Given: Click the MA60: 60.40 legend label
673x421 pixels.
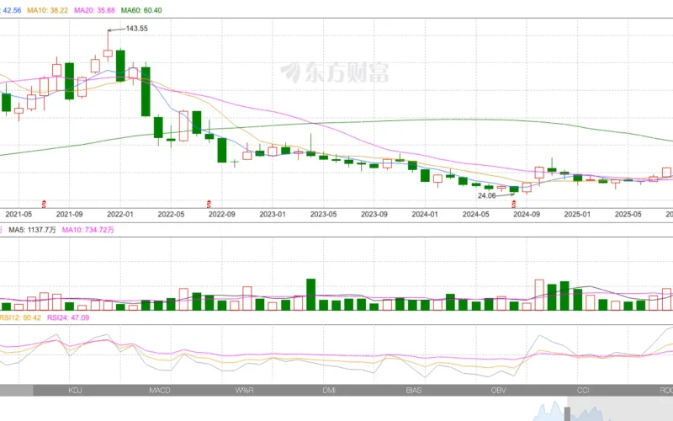Looking at the screenshot, I should [x=141, y=11].
